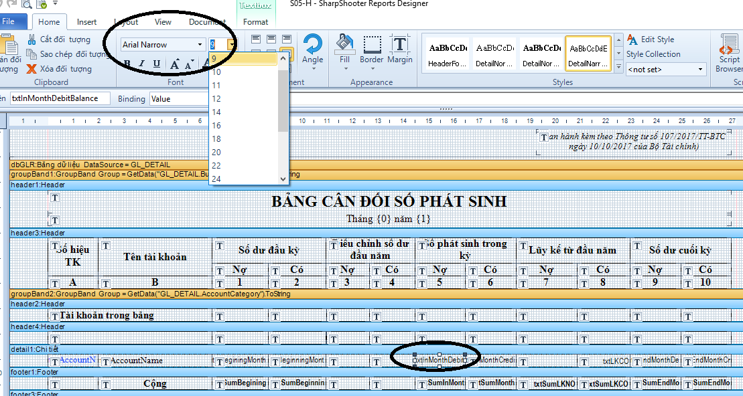The width and height of the screenshot is (743, 396).
Task: Increase font size with grow font icon
Action: pos(174,64)
